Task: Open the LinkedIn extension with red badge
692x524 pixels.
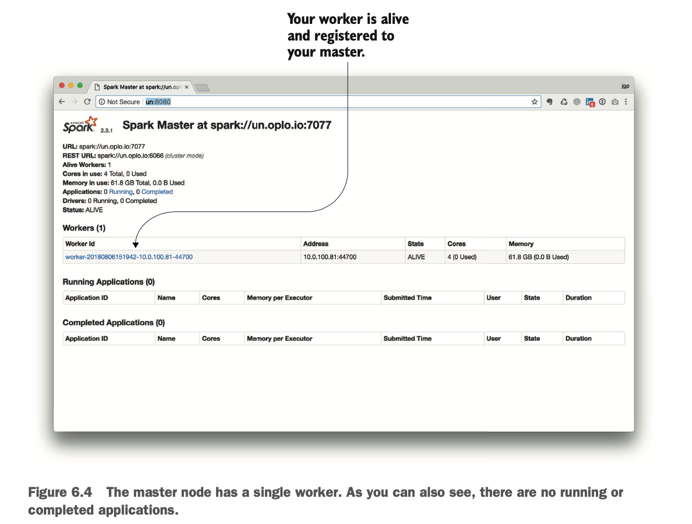Action: coord(590,103)
